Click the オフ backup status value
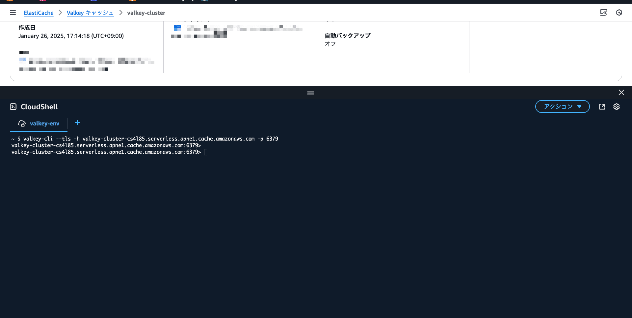This screenshot has height=318, width=632. (330, 44)
